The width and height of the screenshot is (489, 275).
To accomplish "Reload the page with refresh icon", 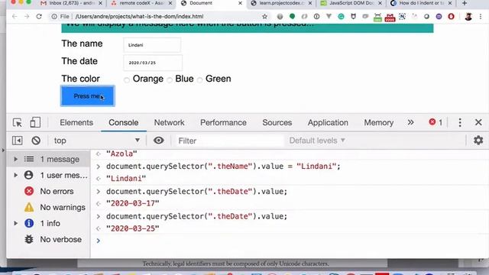I will [x=39, y=17].
